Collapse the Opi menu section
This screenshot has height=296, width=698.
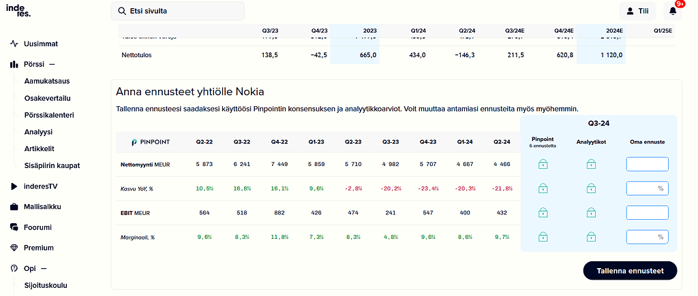click(43, 268)
